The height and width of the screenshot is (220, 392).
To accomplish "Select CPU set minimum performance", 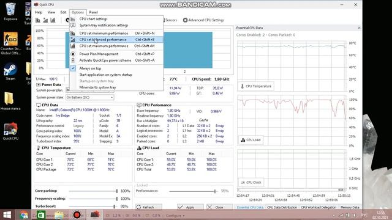I will click(x=116, y=33).
